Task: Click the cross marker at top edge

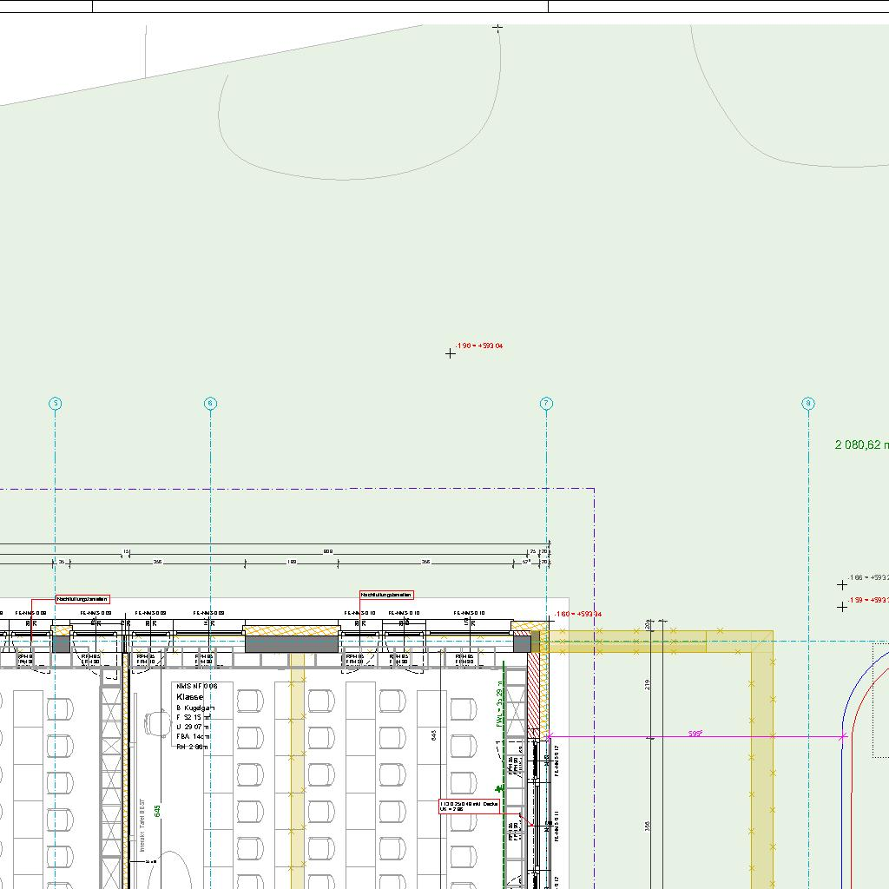Action: [x=497, y=28]
